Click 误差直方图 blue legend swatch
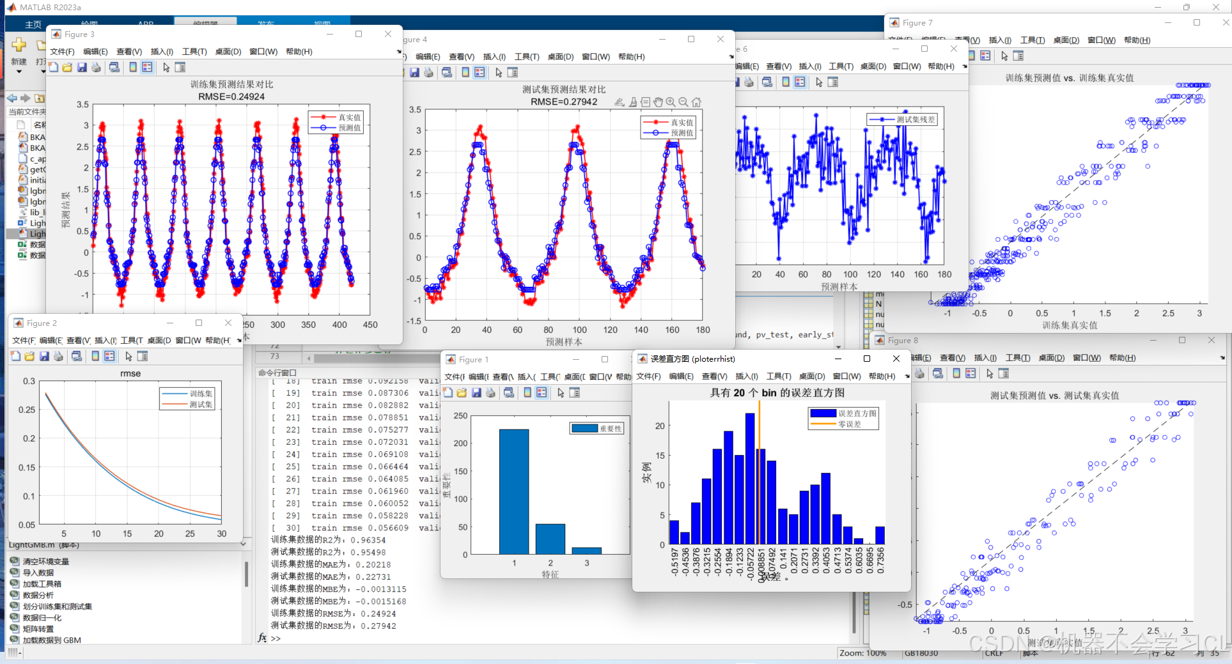1232x664 pixels. click(x=823, y=413)
